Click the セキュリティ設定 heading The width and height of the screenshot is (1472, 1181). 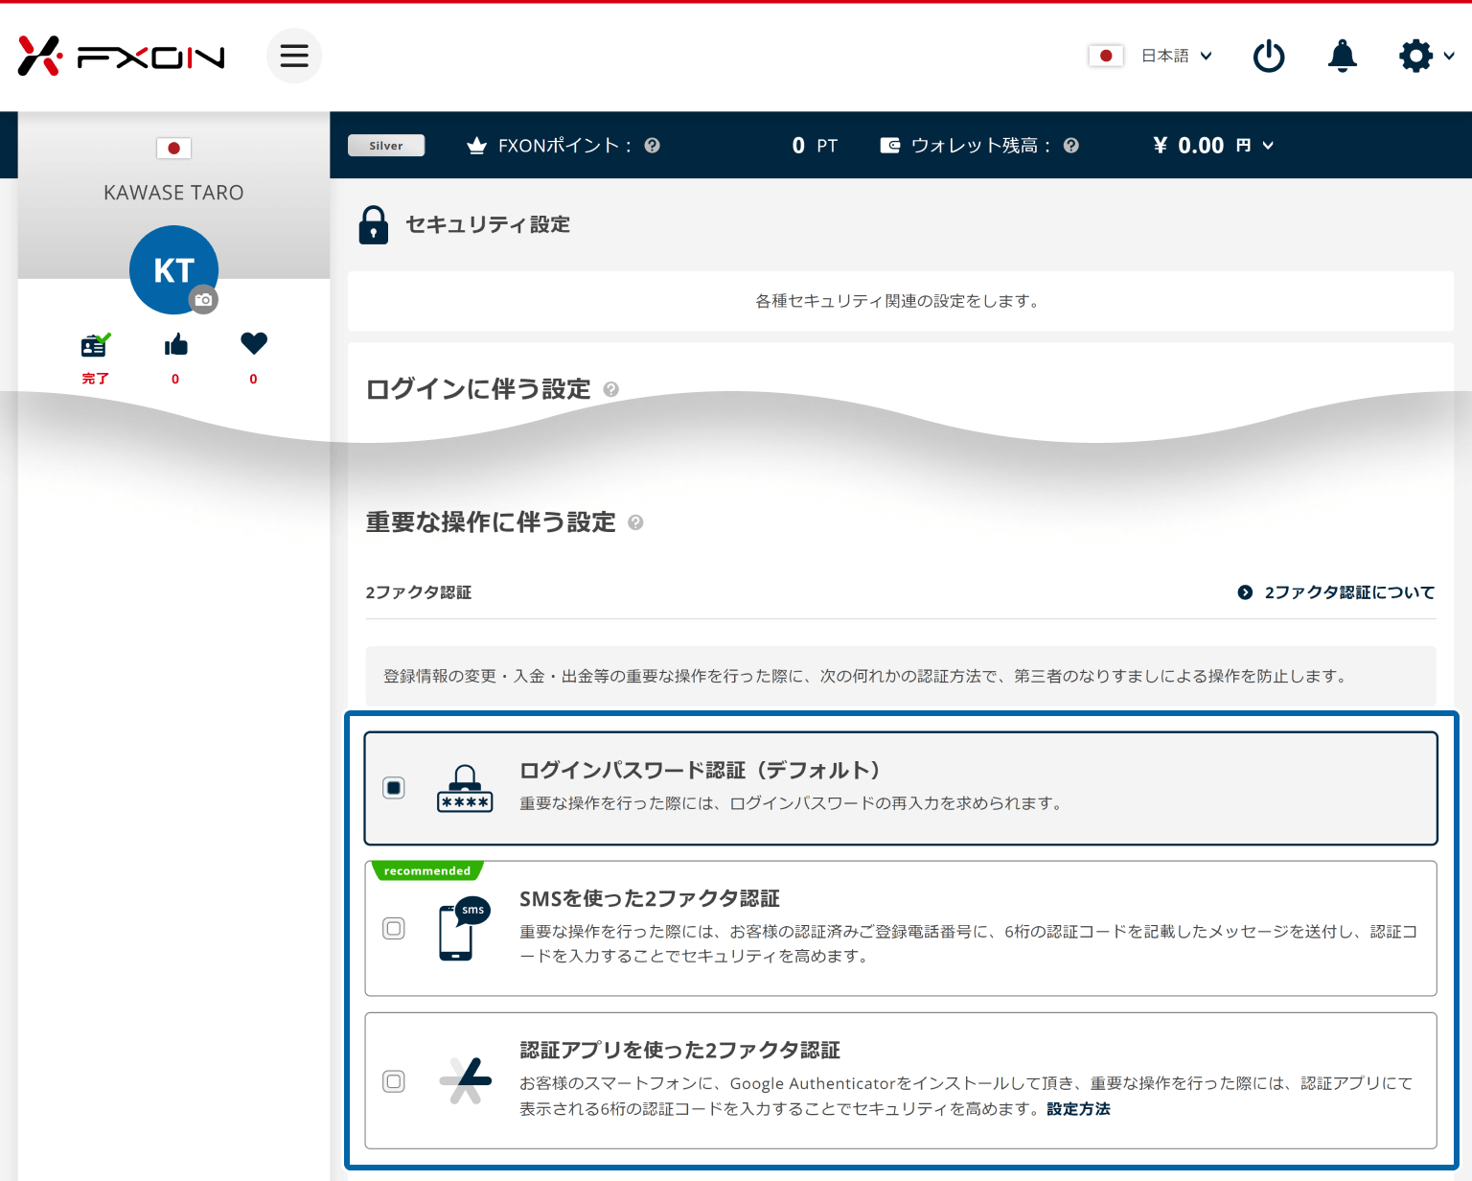tap(488, 224)
